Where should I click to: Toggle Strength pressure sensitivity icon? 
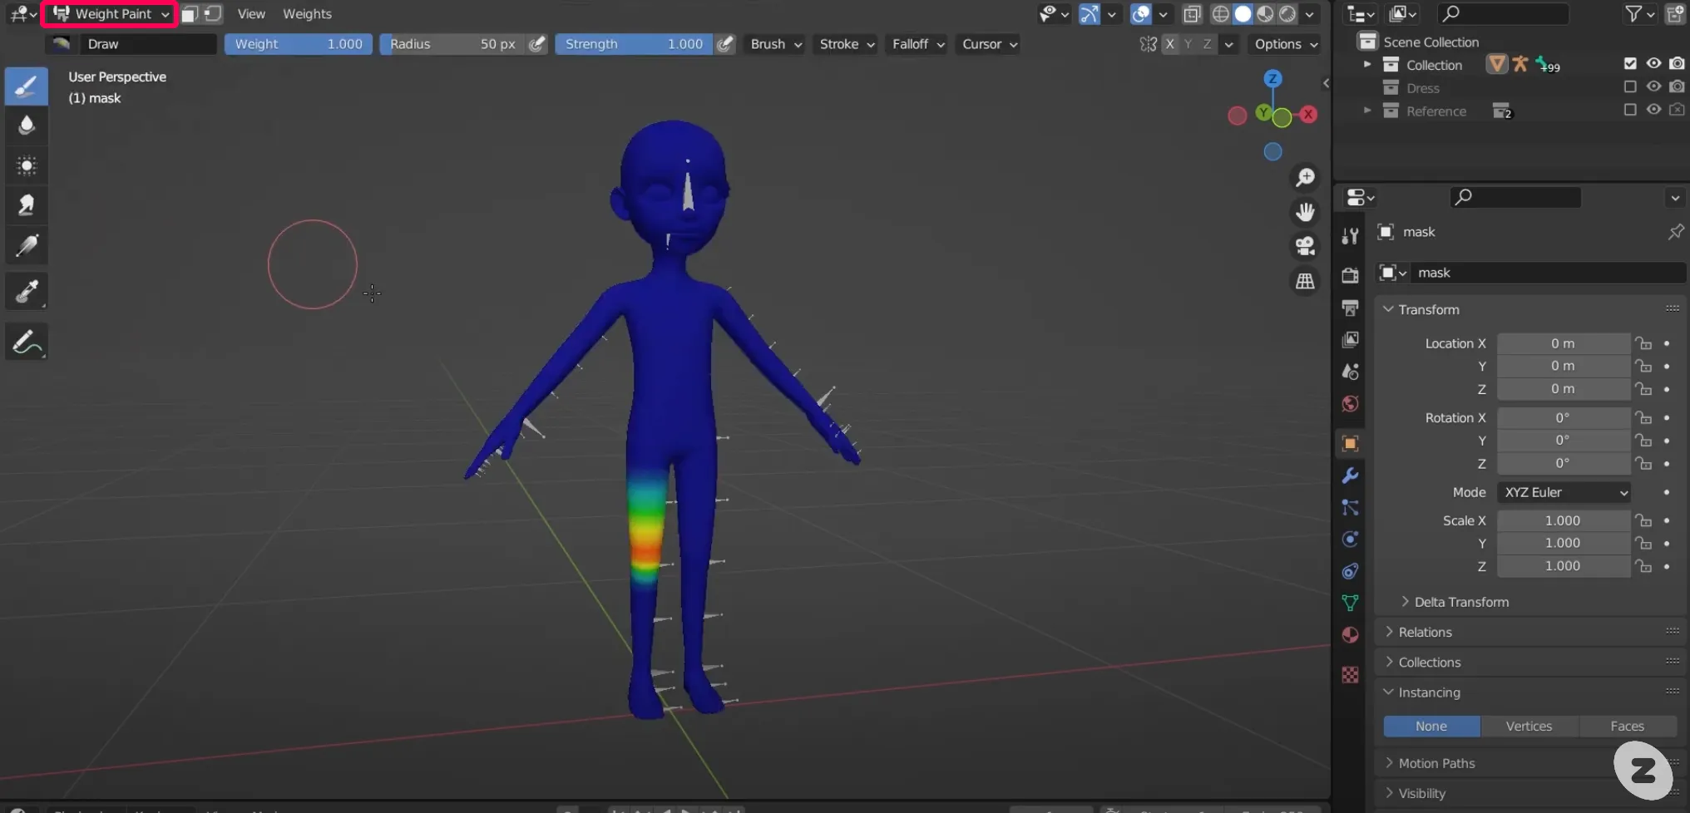(725, 44)
